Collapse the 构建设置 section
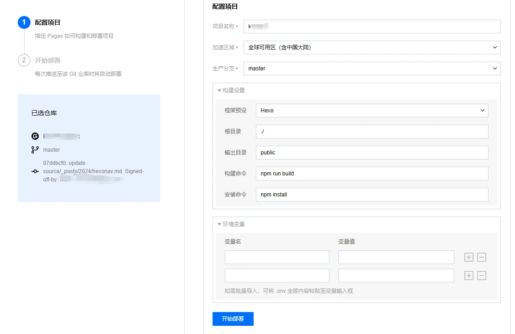Viewport: 515px width, 334px height. pyautogui.click(x=231, y=90)
